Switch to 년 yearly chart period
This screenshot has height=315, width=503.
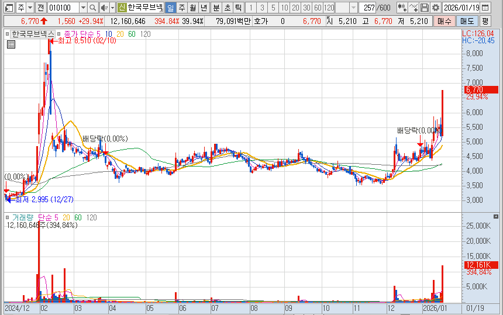(x=204, y=8)
